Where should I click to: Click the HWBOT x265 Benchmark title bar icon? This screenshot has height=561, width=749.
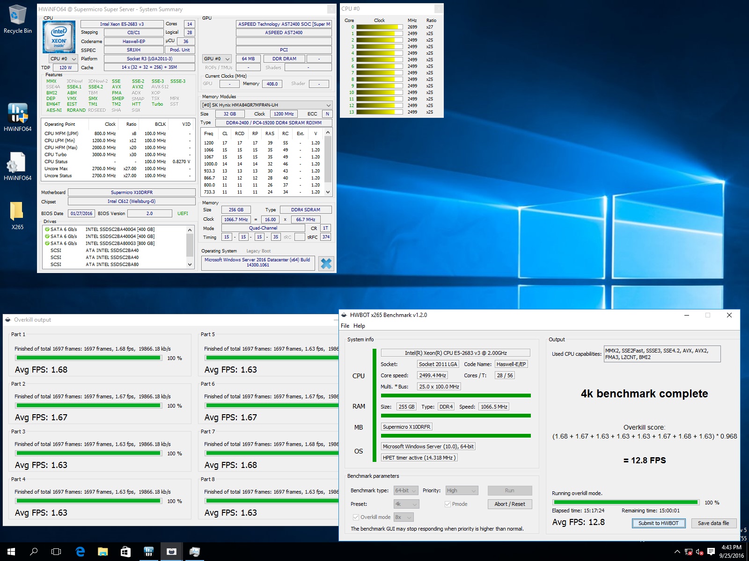(x=344, y=315)
